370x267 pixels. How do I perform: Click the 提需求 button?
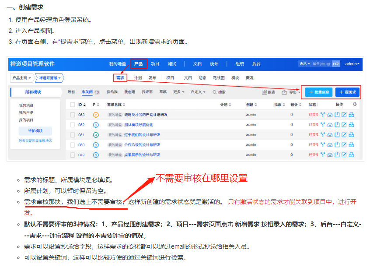tap(347, 92)
